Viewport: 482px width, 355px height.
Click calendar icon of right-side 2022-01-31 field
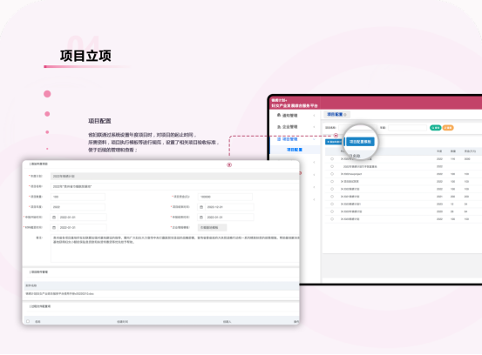(x=201, y=218)
